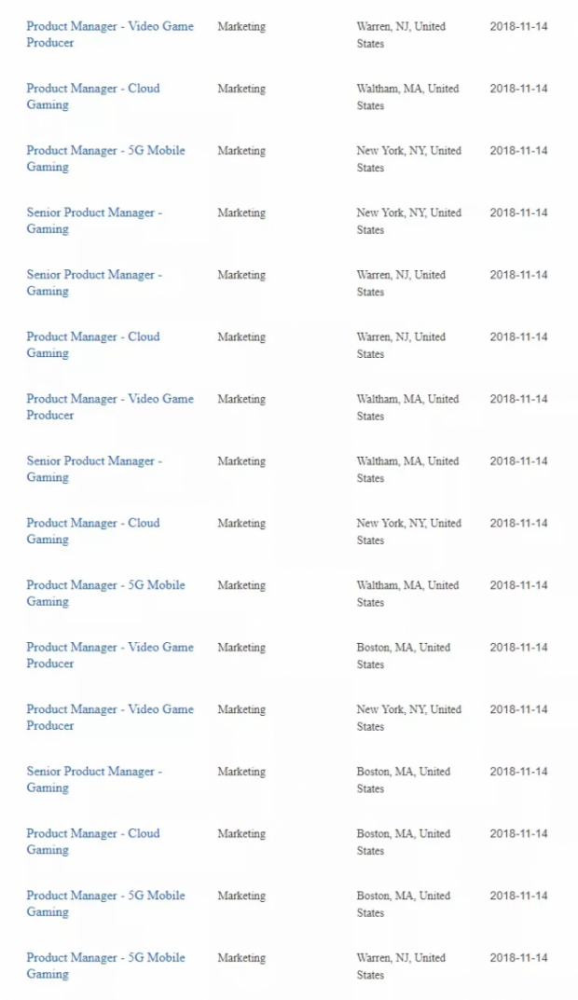Screen dimensions: 578x1000
Task: Open Video Game Producer job in Boston, MA
Action: pos(110,655)
